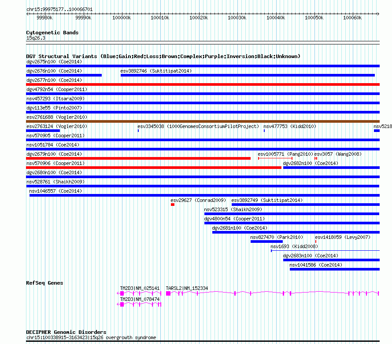Click the brown complex bar of esv2761688

click(203, 121)
